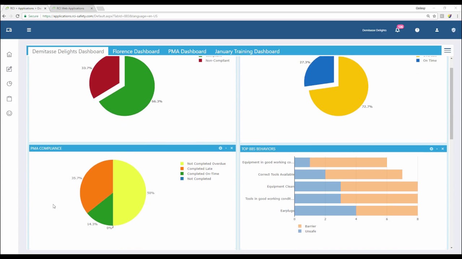Click the Earplugs bar label
Viewport: 462px width, 259px height.
pyautogui.click(x=287, y=211)
